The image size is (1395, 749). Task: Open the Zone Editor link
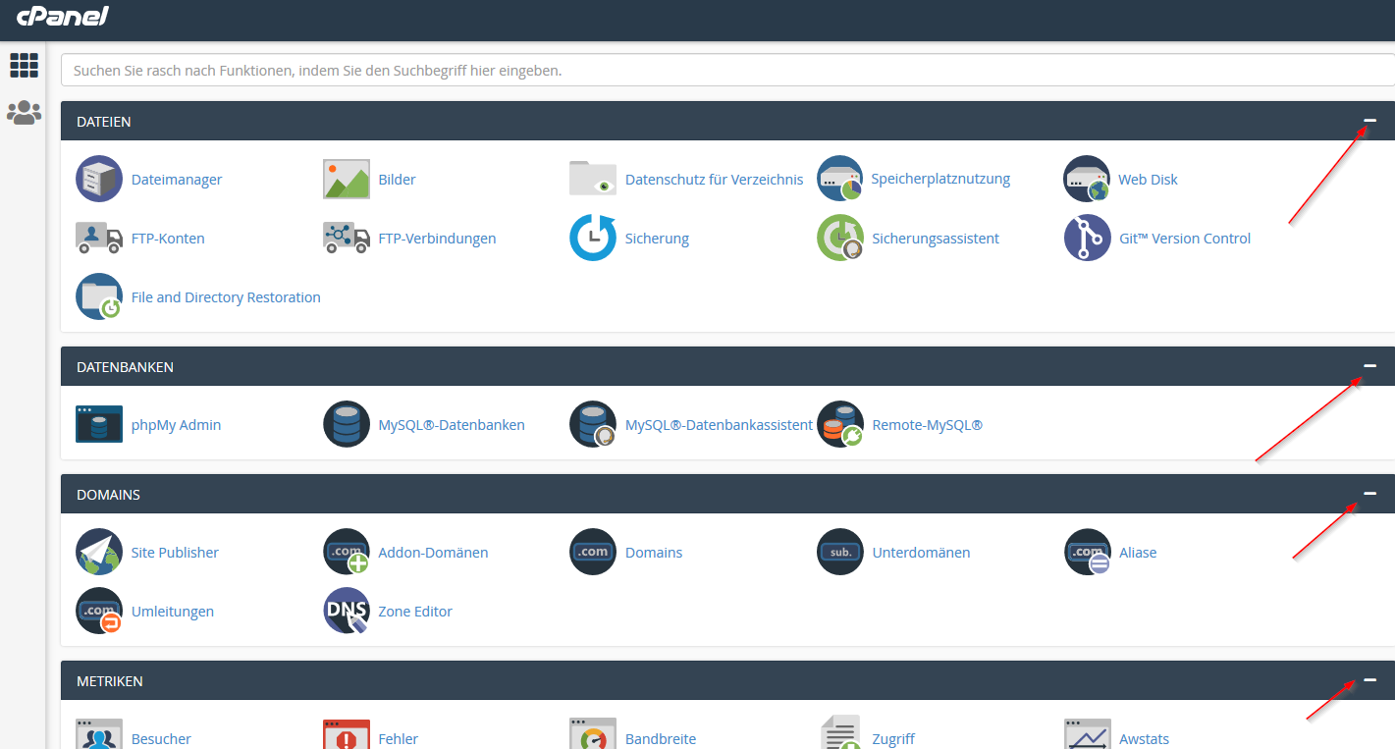coord(415,612)
